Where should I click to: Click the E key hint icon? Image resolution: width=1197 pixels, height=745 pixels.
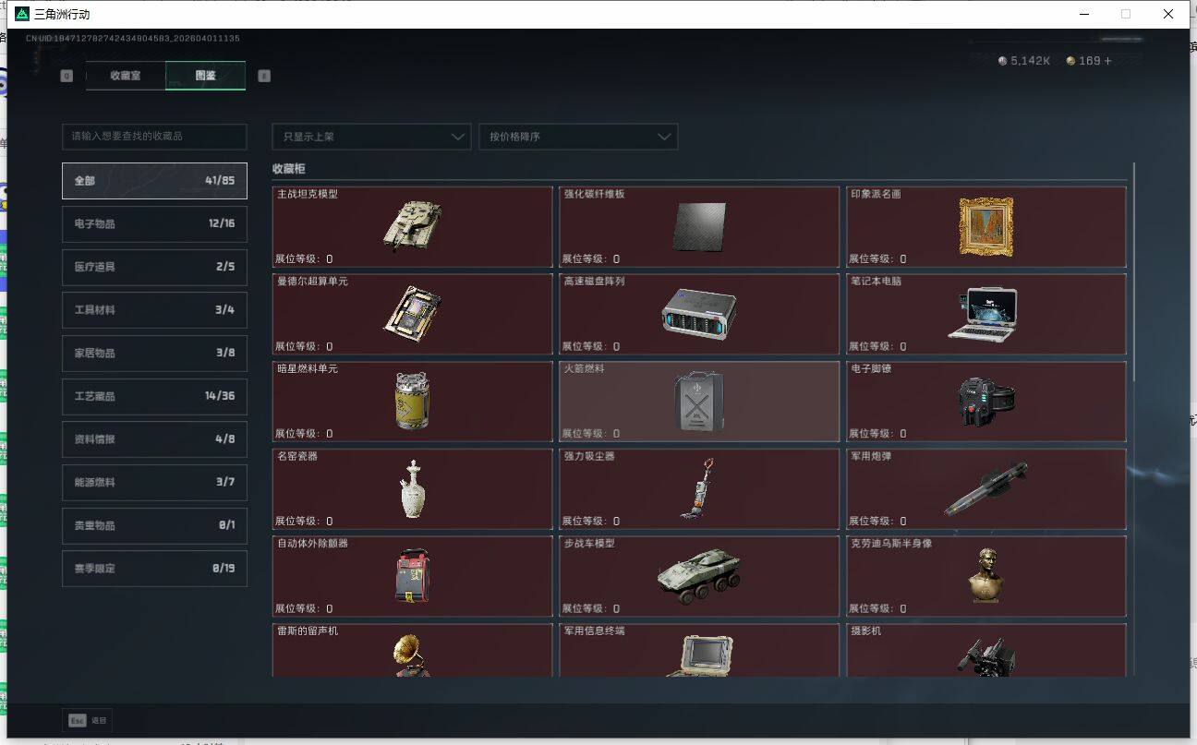(x=264, y=76)
